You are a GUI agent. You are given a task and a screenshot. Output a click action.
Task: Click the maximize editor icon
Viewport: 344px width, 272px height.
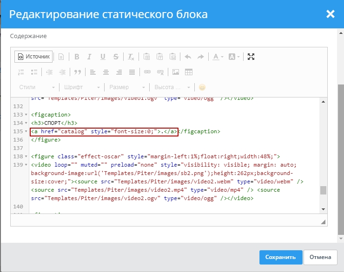251,57
